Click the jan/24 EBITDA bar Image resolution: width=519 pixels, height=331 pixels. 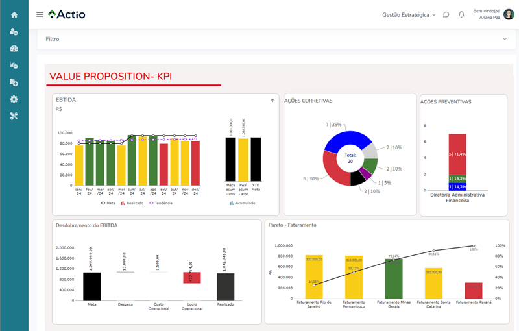click(79, 165)
